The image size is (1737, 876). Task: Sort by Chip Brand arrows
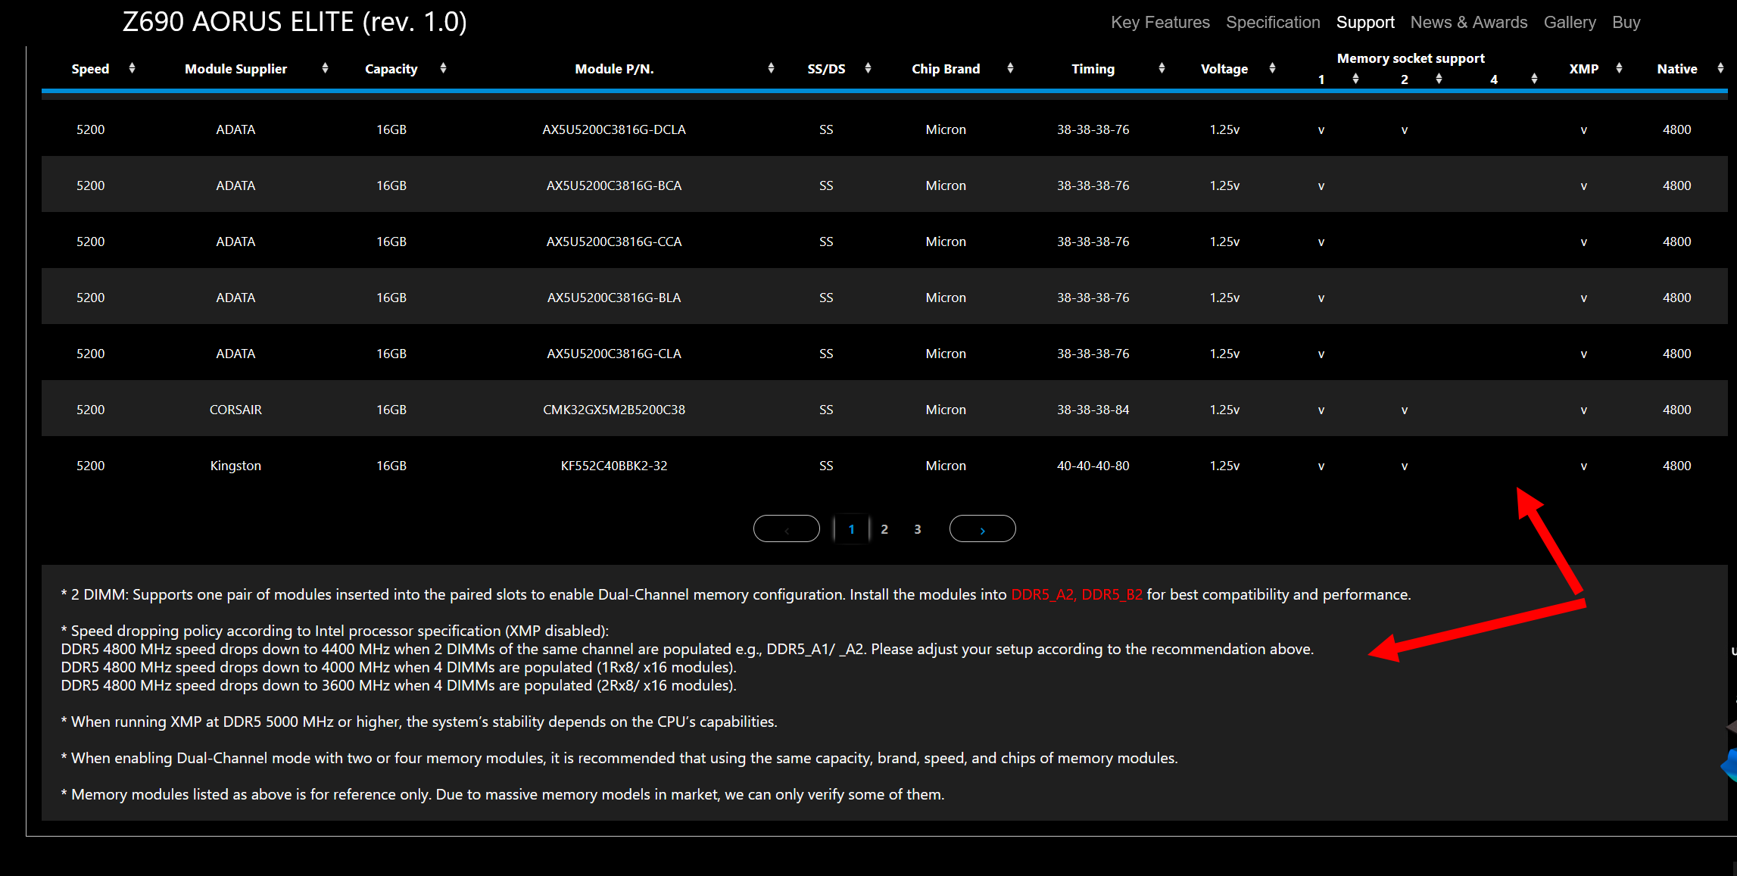click(1010, 68)
